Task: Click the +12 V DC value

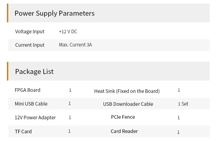Action: pos(68,32)
